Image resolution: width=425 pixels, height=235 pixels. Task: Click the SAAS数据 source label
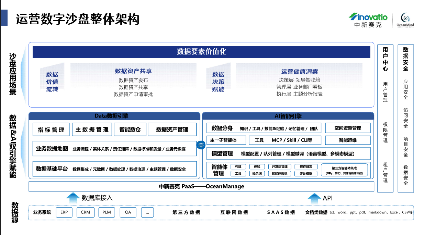pyautogui.click(x=281, y=212)
